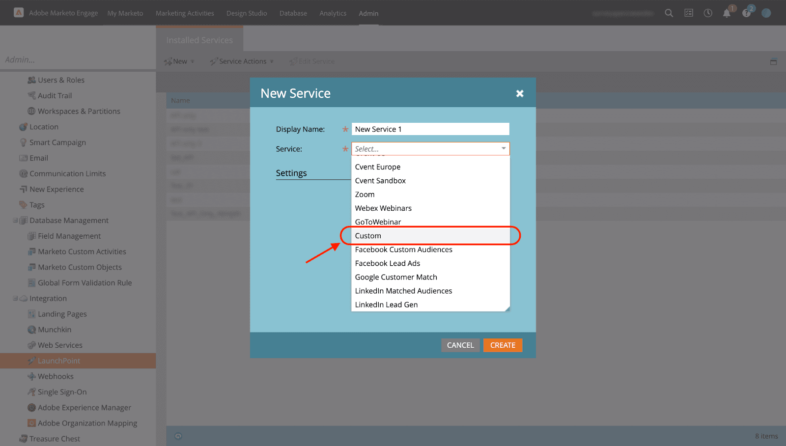This screenshot has height=446, width=786.
Task: Switch to the Marketing Activities menu
Action: tap(185, 13)
